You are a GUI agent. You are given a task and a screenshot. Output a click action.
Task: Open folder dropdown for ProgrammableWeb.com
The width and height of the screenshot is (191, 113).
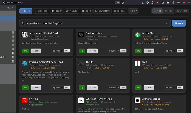click(x=57, y=88)
